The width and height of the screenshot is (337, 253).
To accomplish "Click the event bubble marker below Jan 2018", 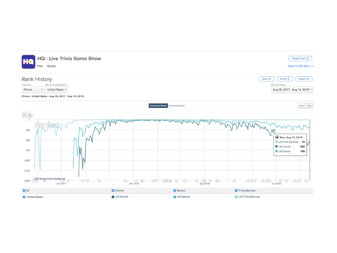I will pos(135,181).
